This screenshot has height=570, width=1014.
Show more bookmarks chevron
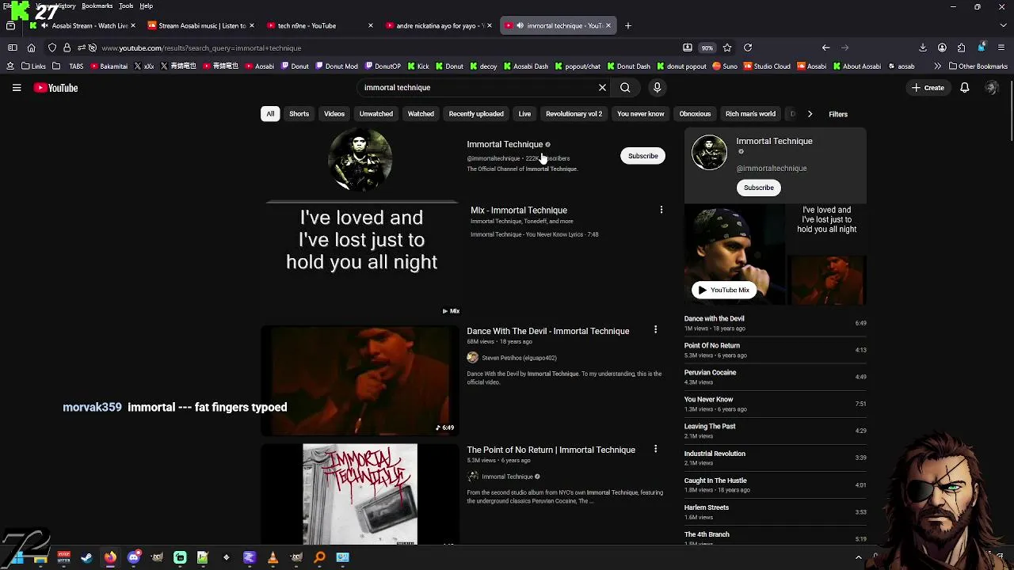[x=937, y=66]
